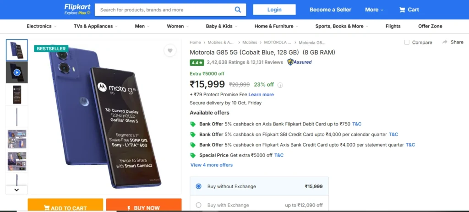Go to Flights section
This screenshot has width=469, height=212.
pyautogui.click(x=393, y=26)
